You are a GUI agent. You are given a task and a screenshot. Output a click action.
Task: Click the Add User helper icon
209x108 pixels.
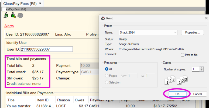click(13, 15)
